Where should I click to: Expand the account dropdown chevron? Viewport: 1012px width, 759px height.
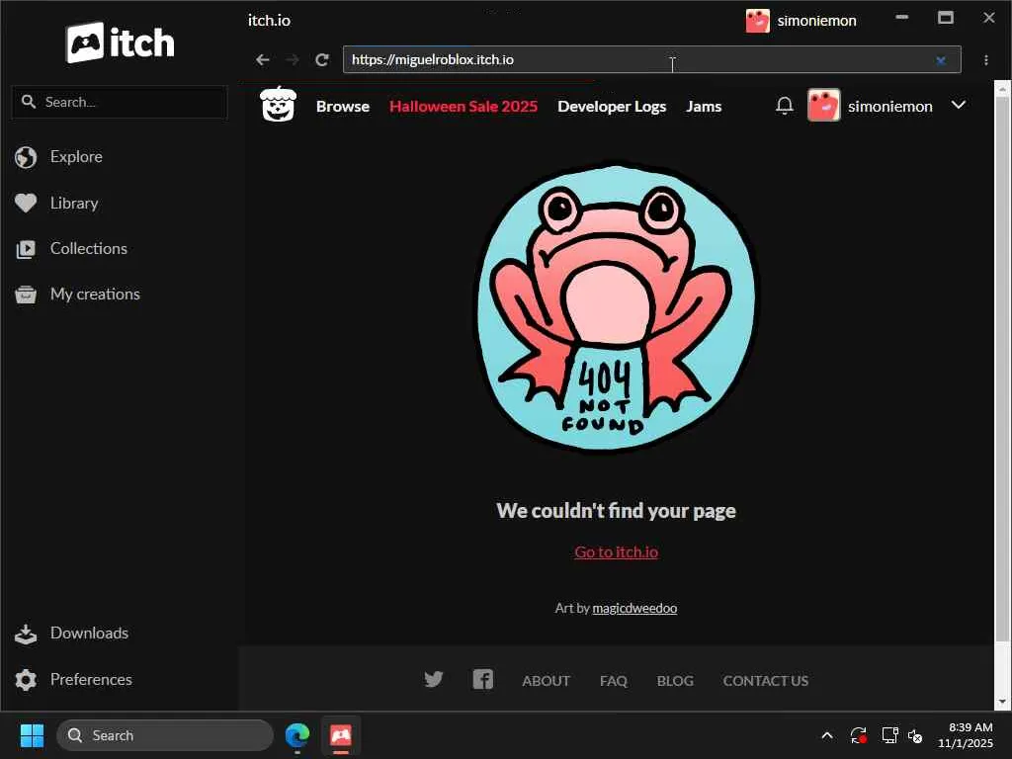(x=959, y=105)
